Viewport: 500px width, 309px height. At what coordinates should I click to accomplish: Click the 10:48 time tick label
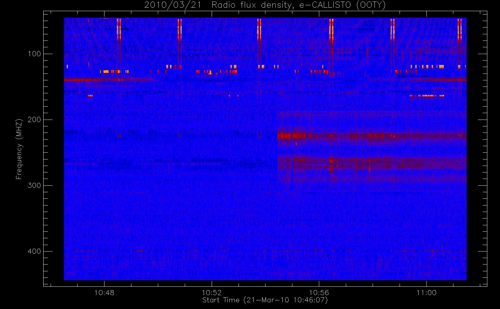pyautogui.click(x=104, y=293)
